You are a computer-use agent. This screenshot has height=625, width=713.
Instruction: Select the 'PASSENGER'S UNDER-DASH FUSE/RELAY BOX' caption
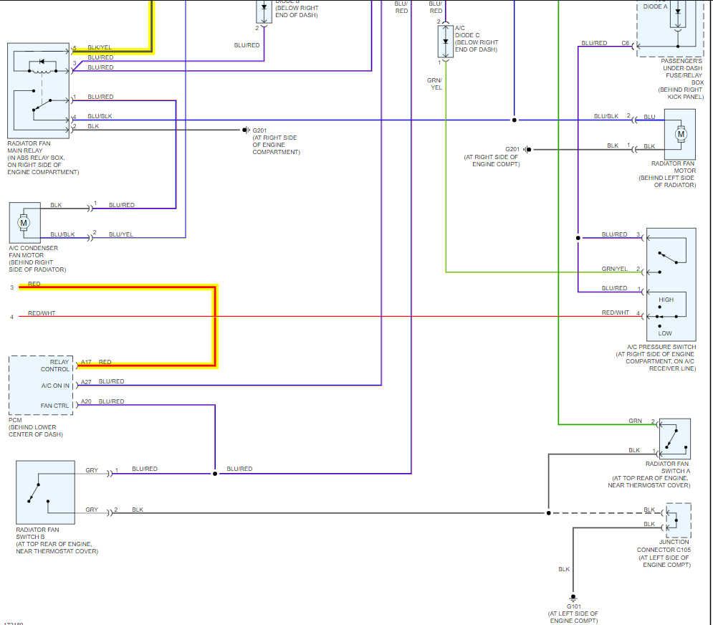coord(681,72)
